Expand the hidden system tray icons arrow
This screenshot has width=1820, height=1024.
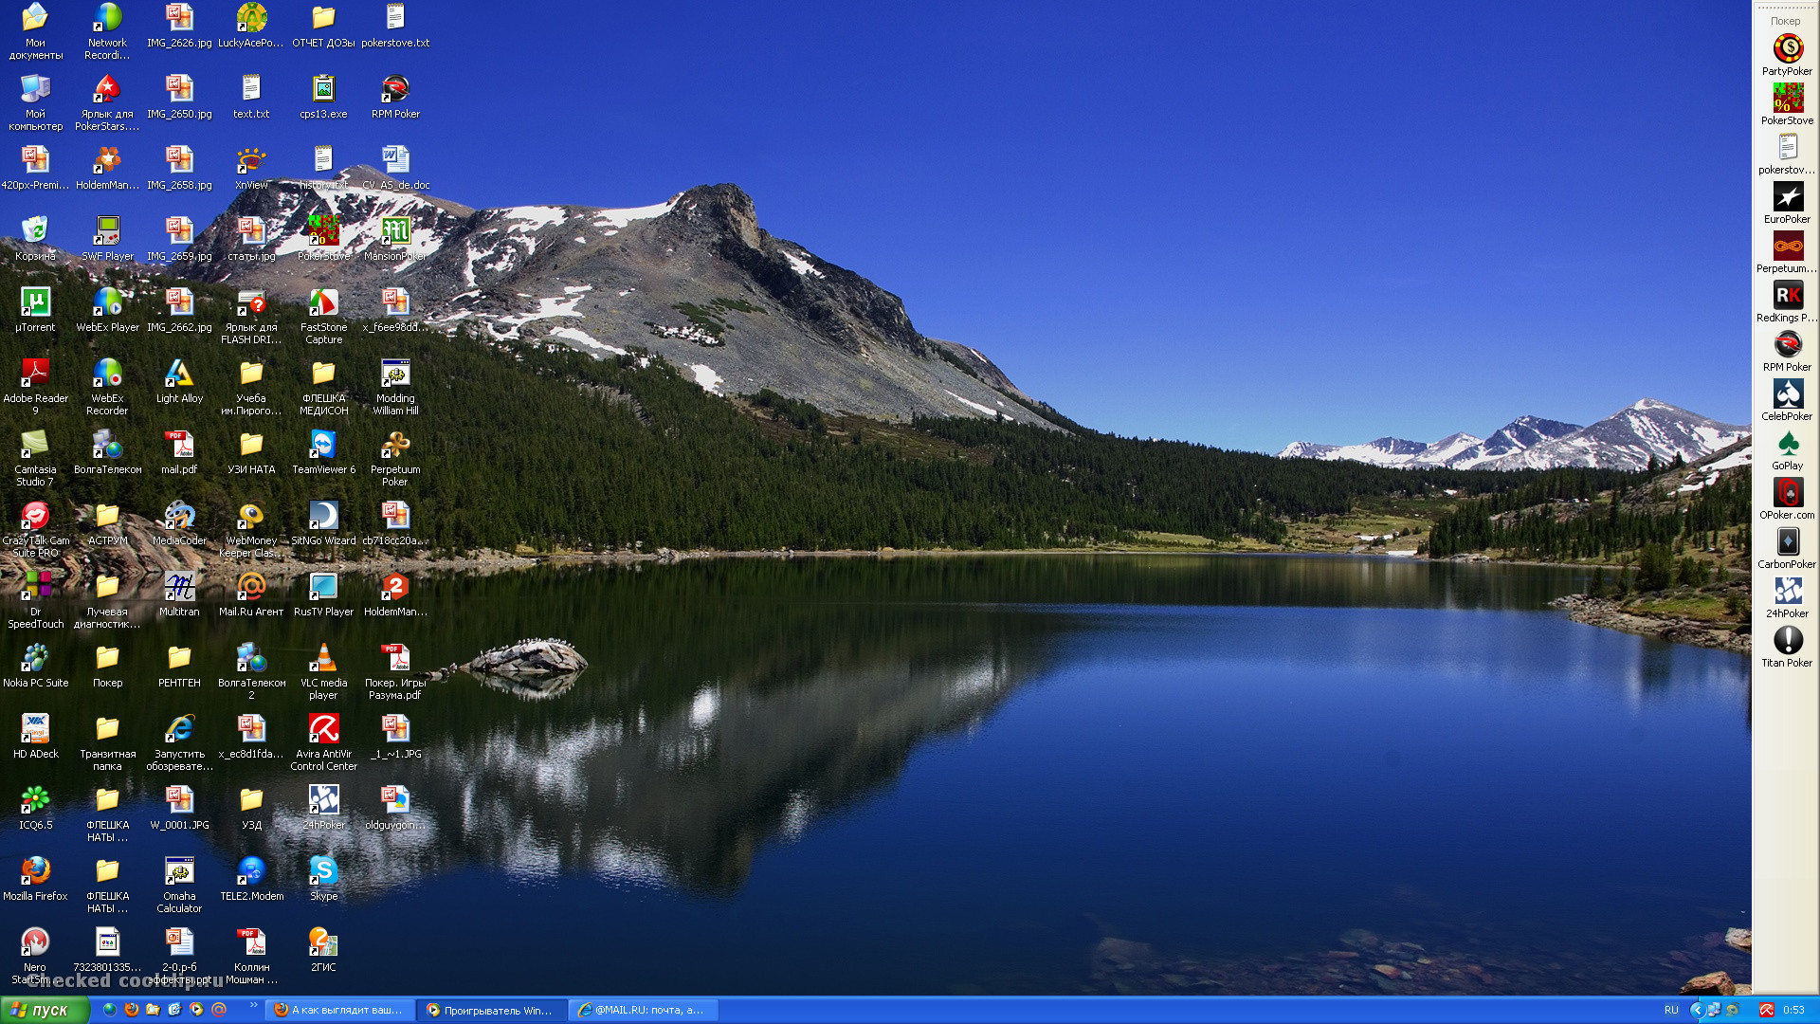pyautogui.click(x=1697, y=1011)
